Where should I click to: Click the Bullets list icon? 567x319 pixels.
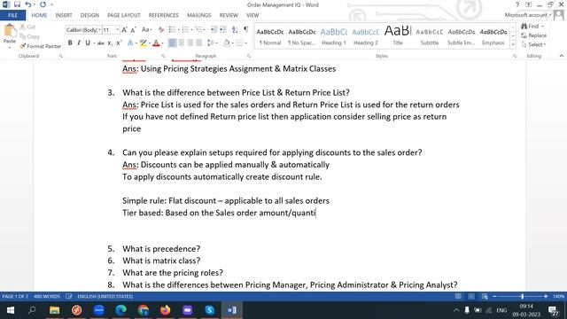coord(172,30)
